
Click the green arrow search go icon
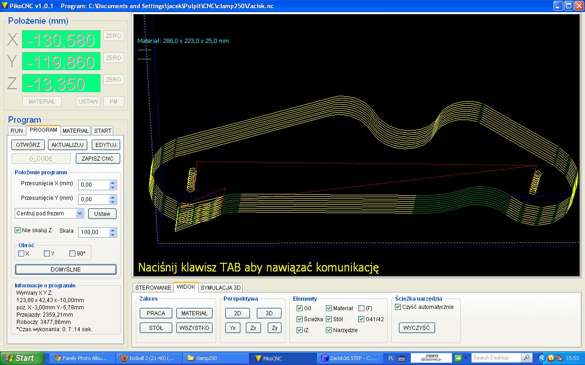coord(458,358)
